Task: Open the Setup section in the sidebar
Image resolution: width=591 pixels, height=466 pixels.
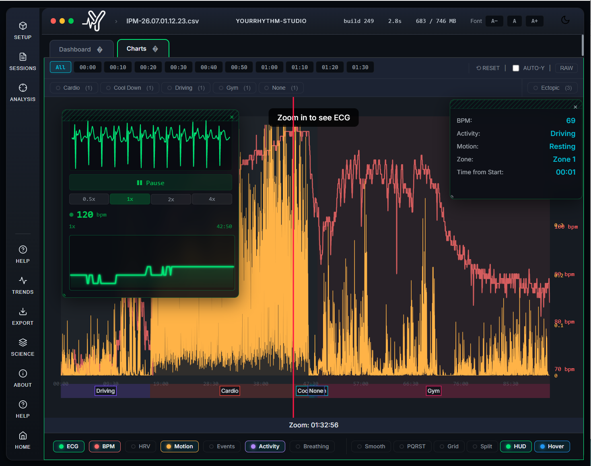Action: coord(23,31)
